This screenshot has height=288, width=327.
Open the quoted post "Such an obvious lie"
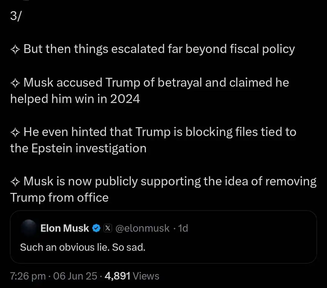(83, 247)
